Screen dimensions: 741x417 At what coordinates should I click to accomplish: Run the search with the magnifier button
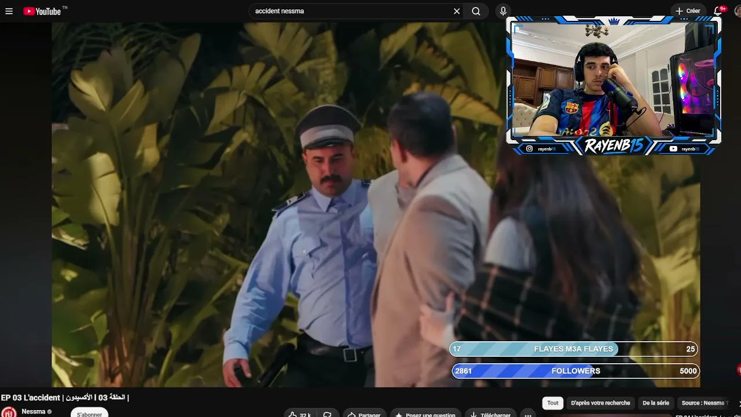tap(476, 11)
